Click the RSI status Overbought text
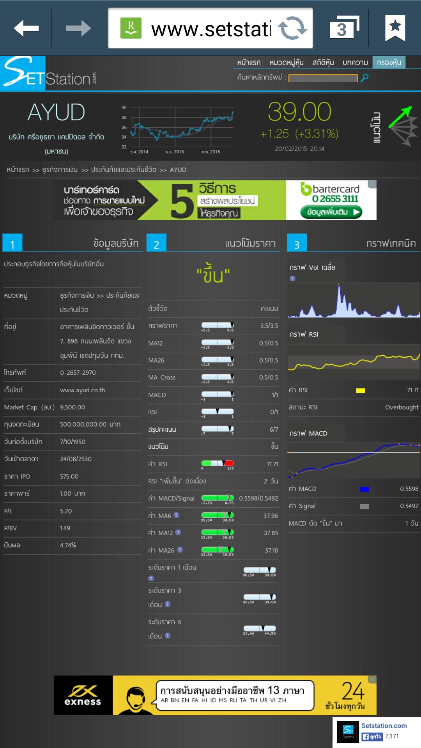The image size is (421, 748). (x=402, y=407)
